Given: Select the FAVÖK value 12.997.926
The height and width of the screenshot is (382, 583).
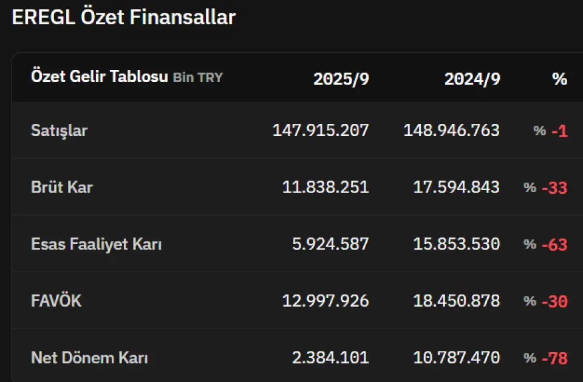Looking at the screenshot, I should pyautogui.click(x=325, y=301).
